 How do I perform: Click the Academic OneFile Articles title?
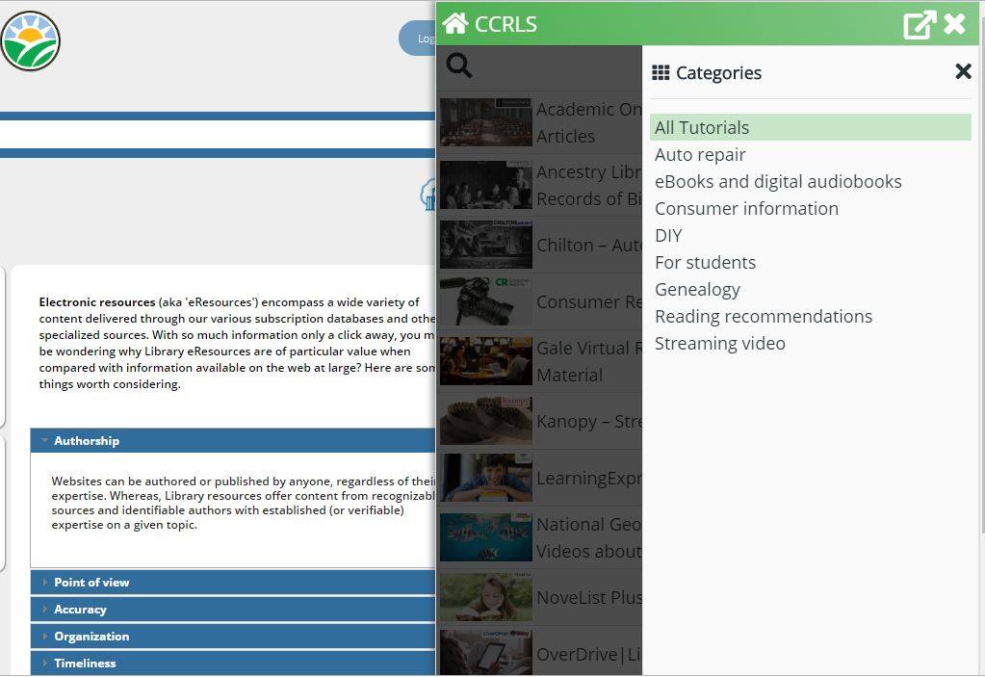pos(588,122)
